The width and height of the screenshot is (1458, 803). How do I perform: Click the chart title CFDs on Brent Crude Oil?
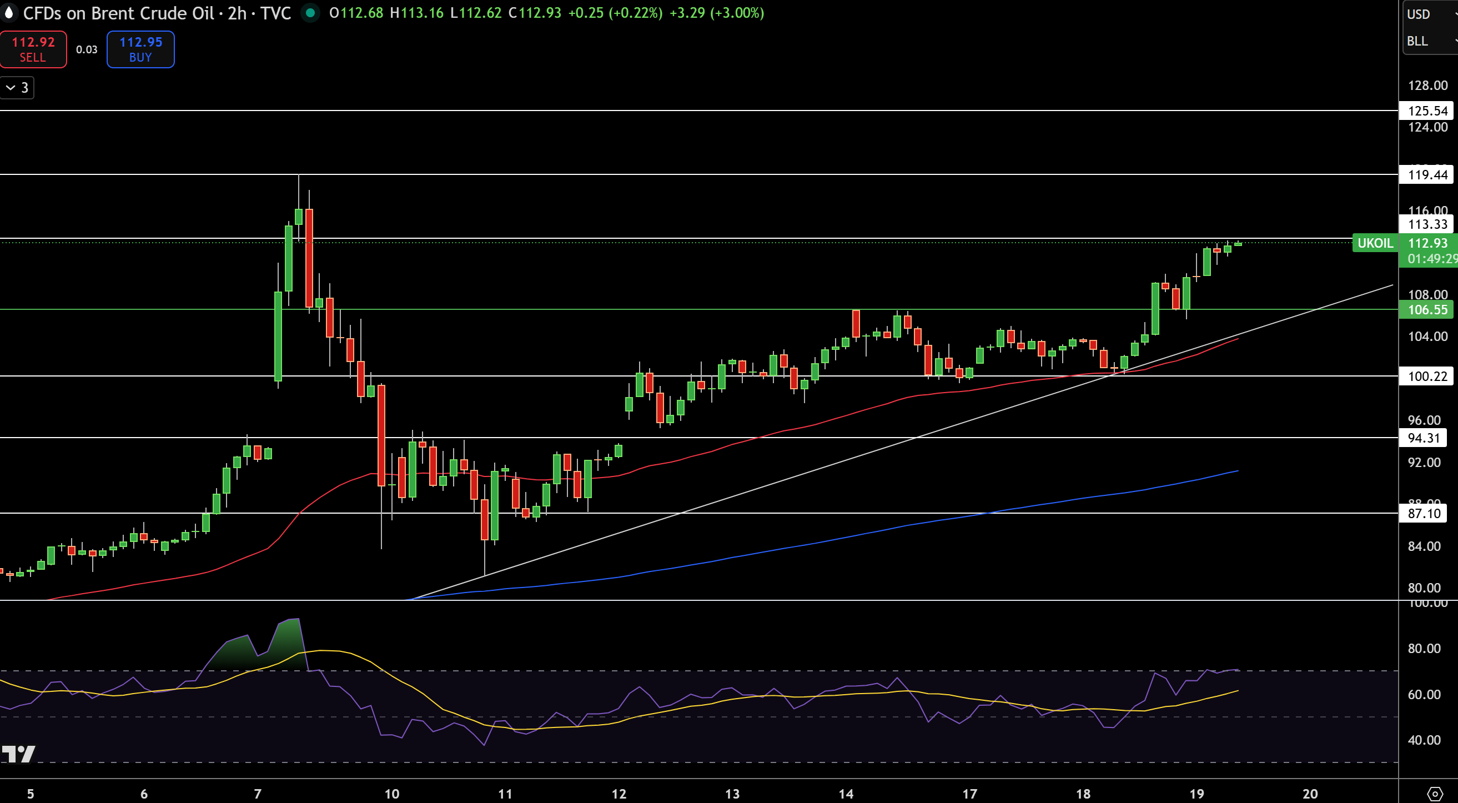[x=118, y=12]
